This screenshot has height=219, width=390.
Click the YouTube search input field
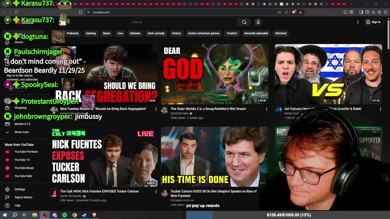183,22
